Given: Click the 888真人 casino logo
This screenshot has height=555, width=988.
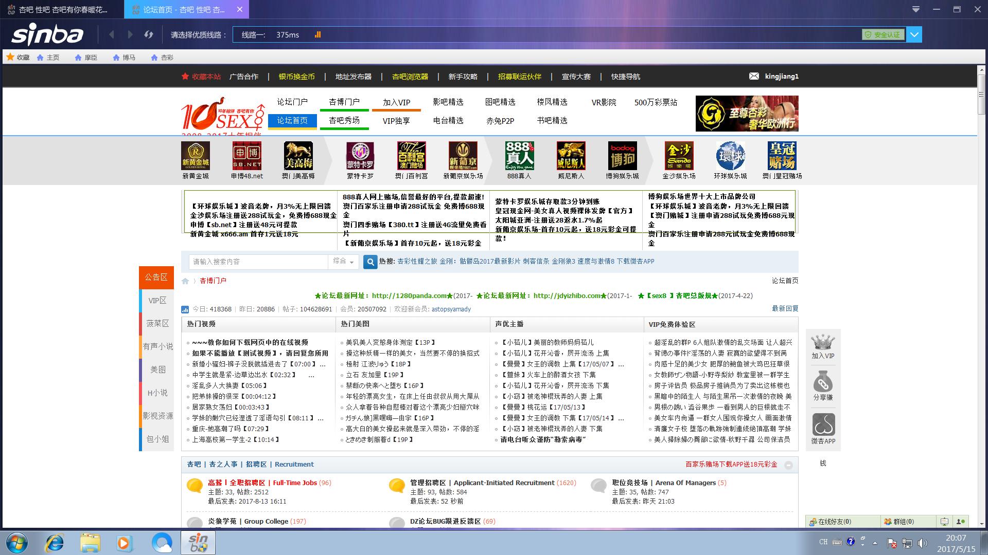Looking at the screenshot, I should pos(519,156).
